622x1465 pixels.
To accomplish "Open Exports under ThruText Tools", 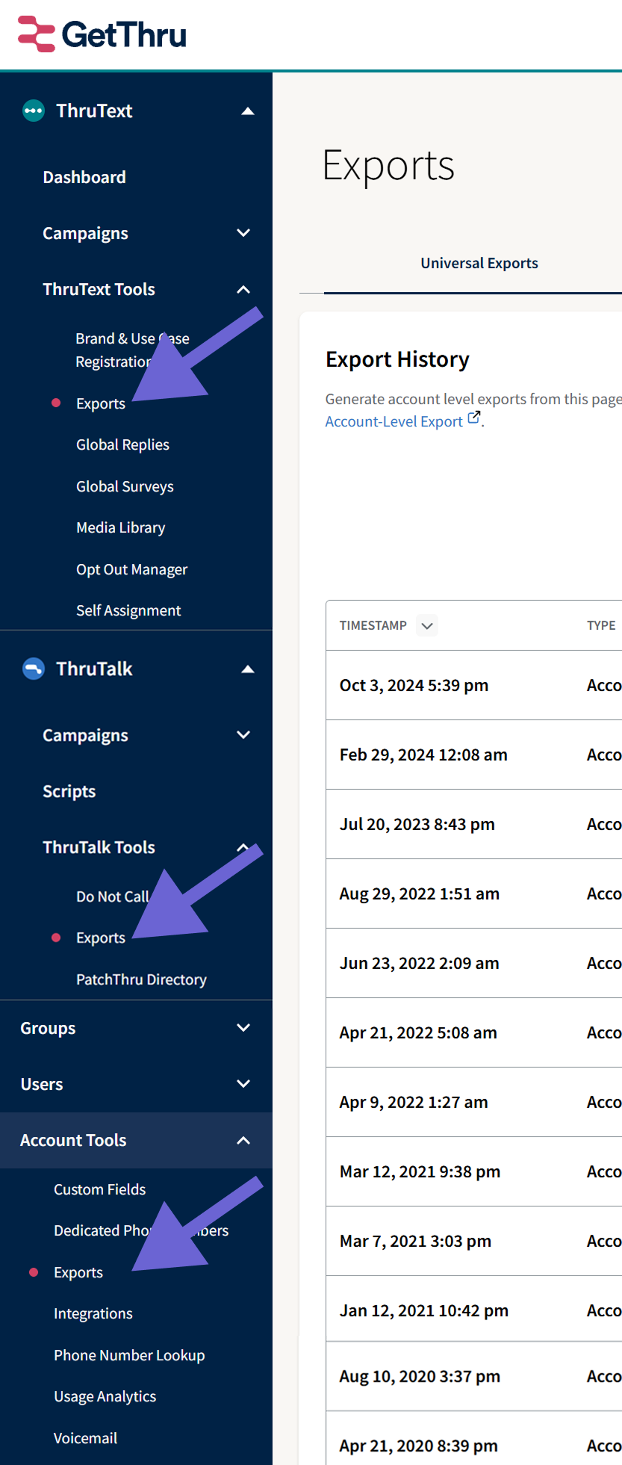I will (x=101, y=403).
